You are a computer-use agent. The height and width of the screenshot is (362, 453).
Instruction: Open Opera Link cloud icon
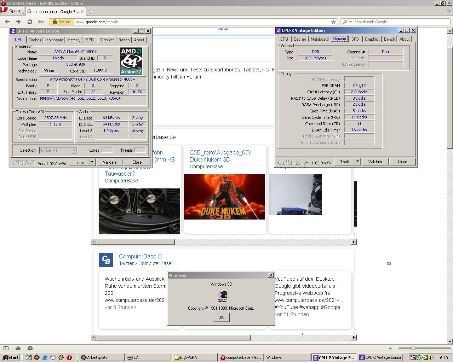pos(18,348)
